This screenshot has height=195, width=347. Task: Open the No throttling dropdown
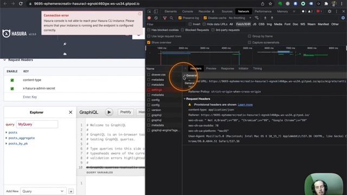240,18
